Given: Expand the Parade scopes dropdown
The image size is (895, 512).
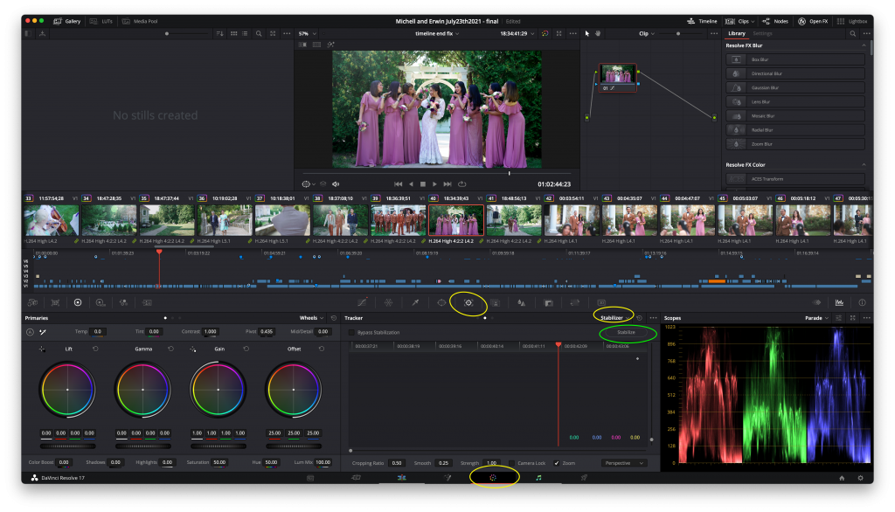Looking at the screenshot, I should [x=817, y=318].
